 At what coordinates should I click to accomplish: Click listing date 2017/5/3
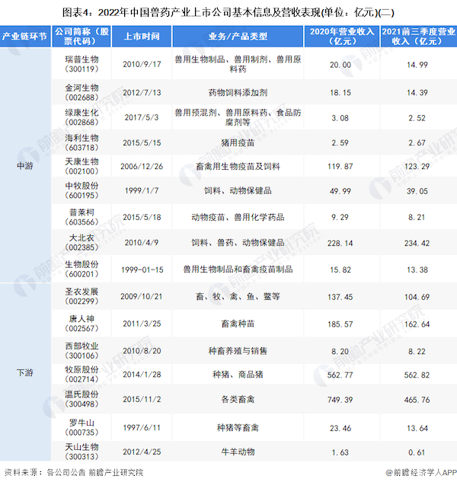pos(142,117)
